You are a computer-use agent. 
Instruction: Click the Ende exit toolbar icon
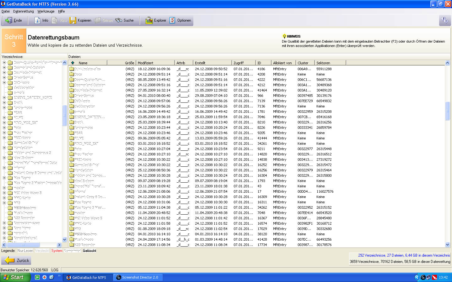[13, 20]
